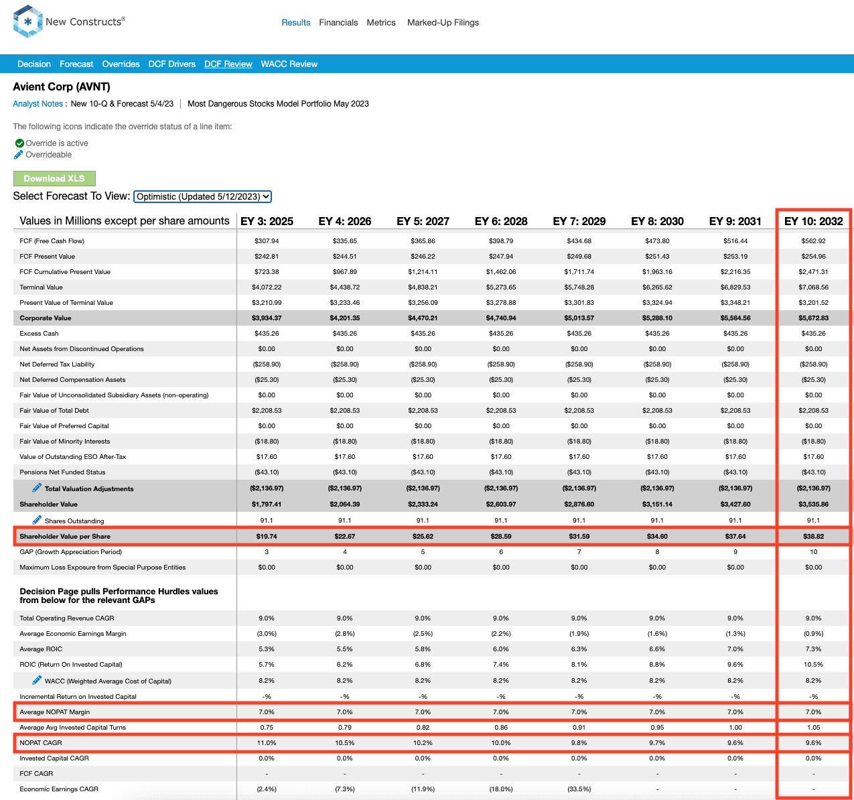Click the EY 10: 2032 column header

(814, 221)
